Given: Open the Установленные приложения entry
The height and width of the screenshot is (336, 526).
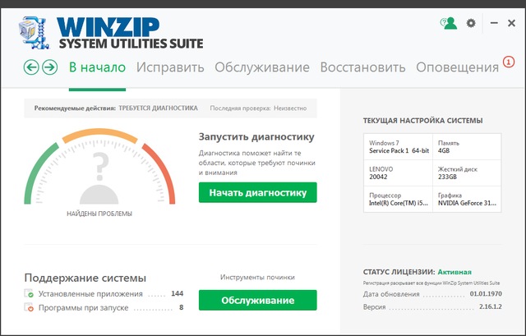Looking at the screenshot, I should (x=89, y=293).
